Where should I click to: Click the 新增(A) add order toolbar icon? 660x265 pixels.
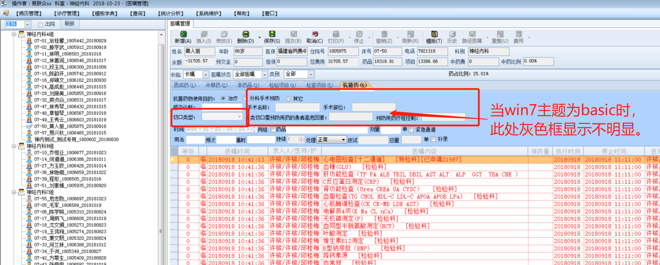coord(183,34)
